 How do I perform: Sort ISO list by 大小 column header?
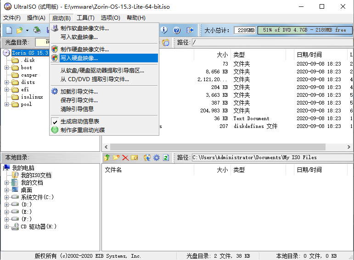212,55
